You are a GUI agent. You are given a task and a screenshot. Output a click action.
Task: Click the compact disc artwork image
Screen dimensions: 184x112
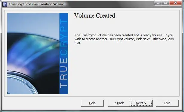pos(33,54)
